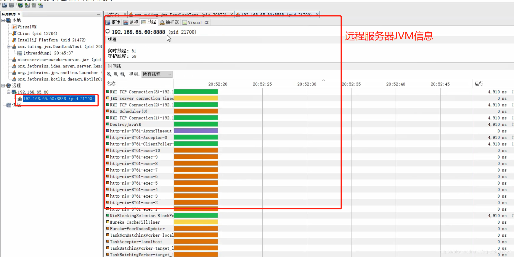The width and height of the screenshot is (514, 257).
Task: Click the remote host 192.168.65.60 icon
Action: click(14, 92)
